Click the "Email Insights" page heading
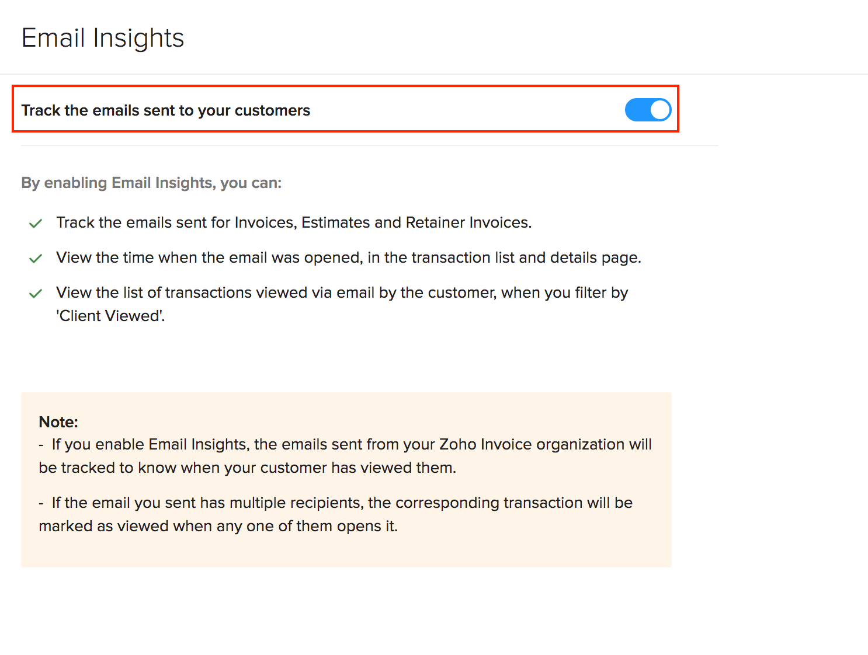Screen dimensions: 868x655 pyautogui.click(x=103, y=37)
